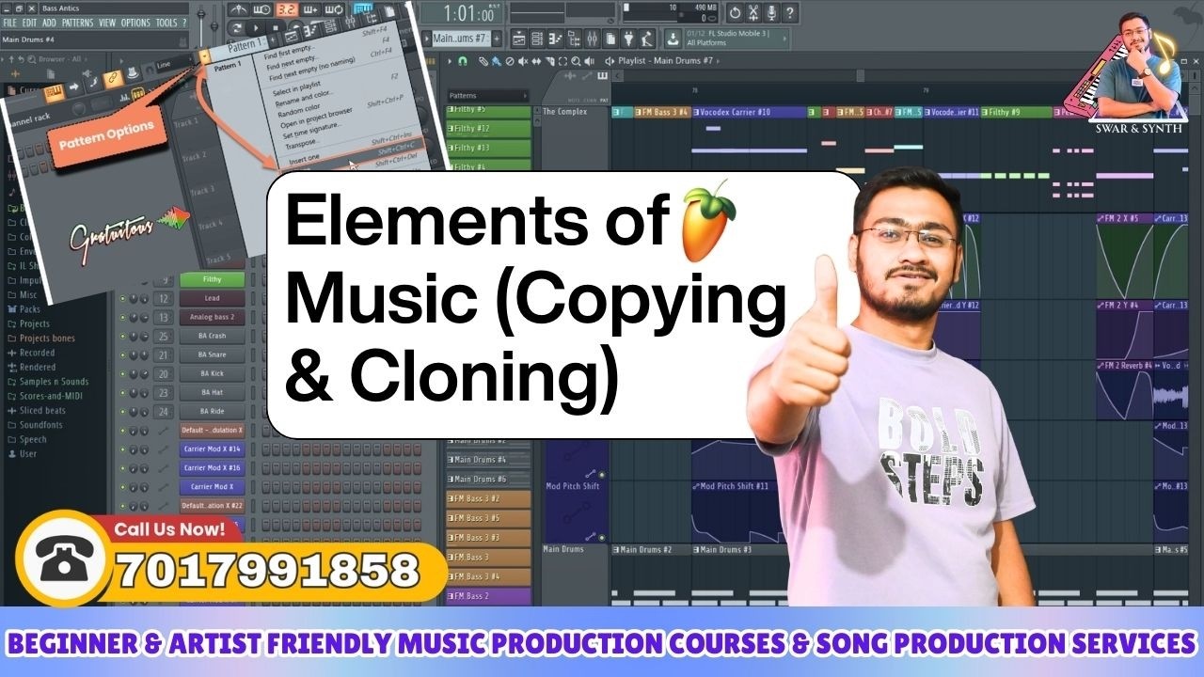
Task: Select the BA Hat channel button
Action: 213,392
